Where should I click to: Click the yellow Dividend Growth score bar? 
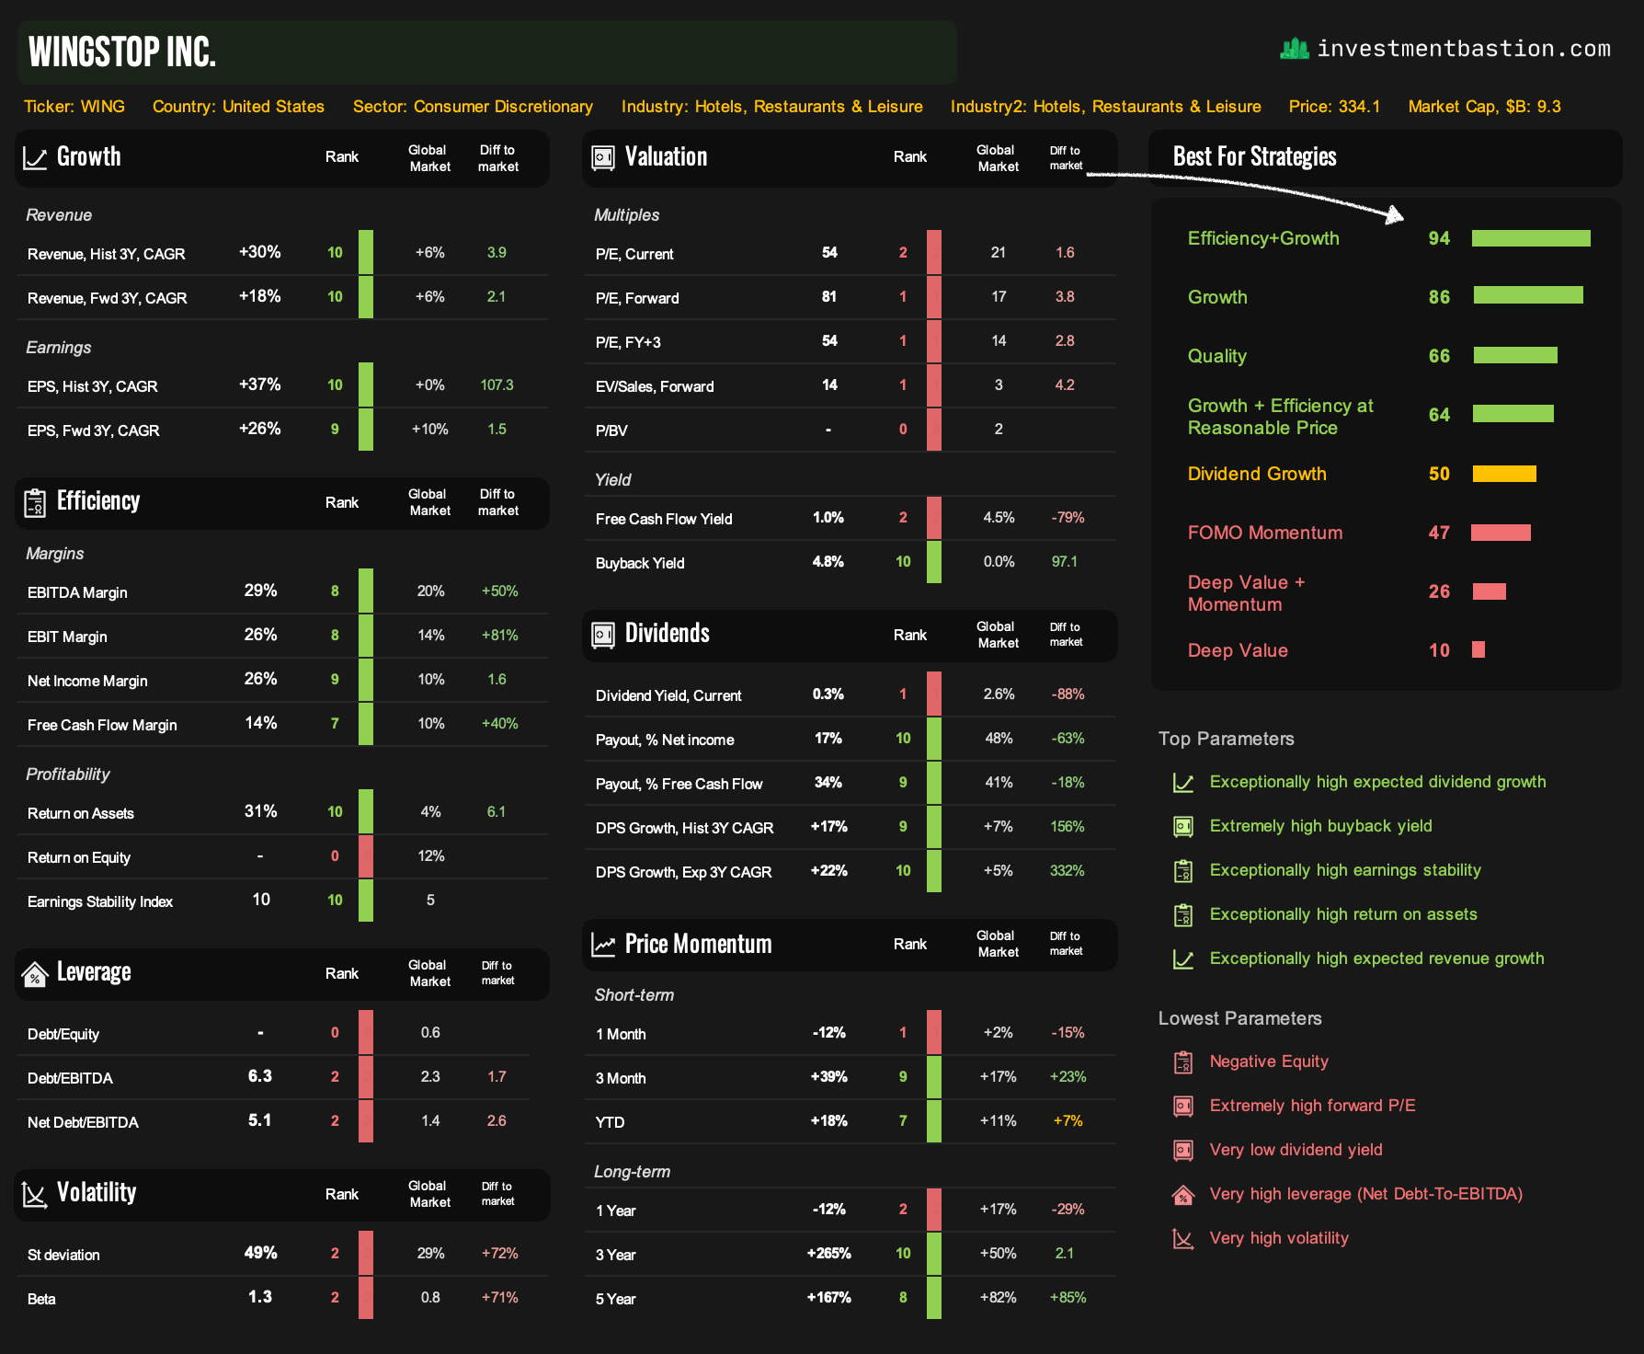click(1504, 474)
